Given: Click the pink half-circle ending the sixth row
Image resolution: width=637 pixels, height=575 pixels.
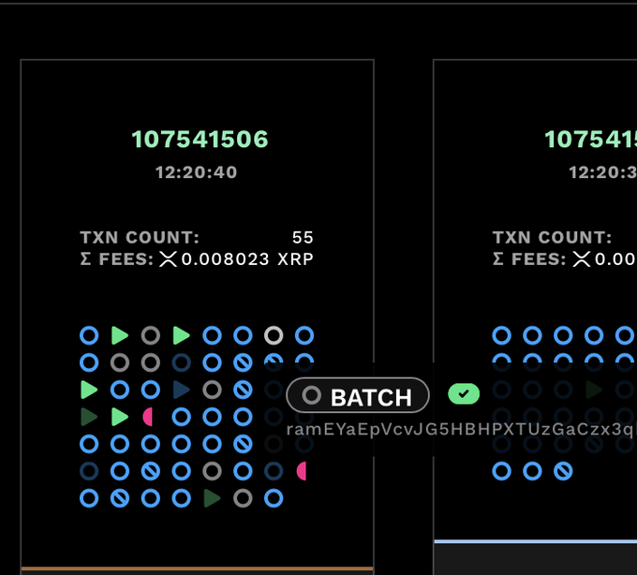Looking at the screenshot, I should click(x=302, y=471).
